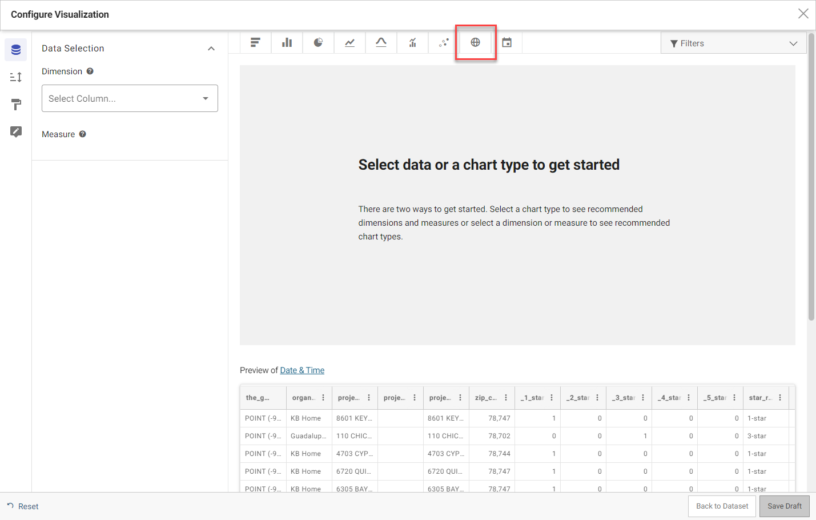Open the _5_star column menu
816x520 pixels.
click(734, 398)
